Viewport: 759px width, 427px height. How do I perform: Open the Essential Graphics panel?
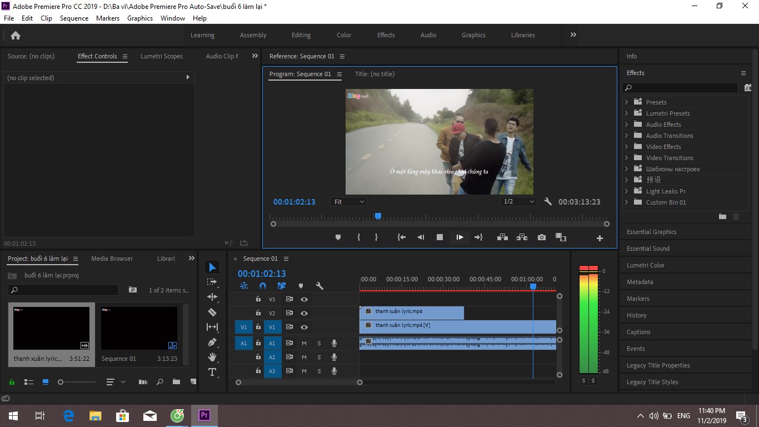pyautogui.click(x=652, y=232)
